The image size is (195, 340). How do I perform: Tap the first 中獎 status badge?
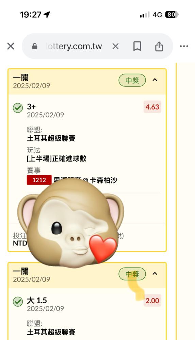(132, 80)
